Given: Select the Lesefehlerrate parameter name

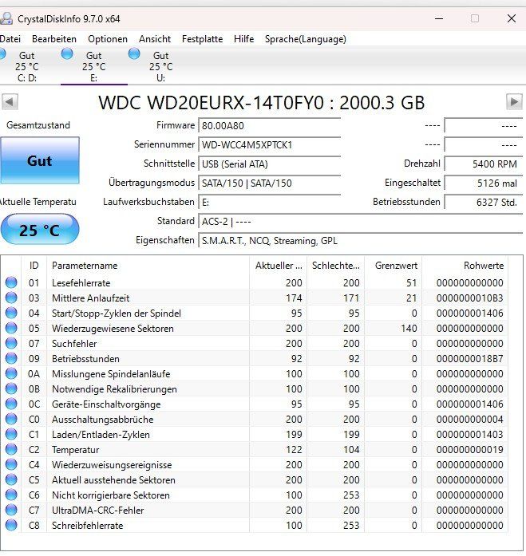Looking at the screenshot, I should tap(81, 283).
